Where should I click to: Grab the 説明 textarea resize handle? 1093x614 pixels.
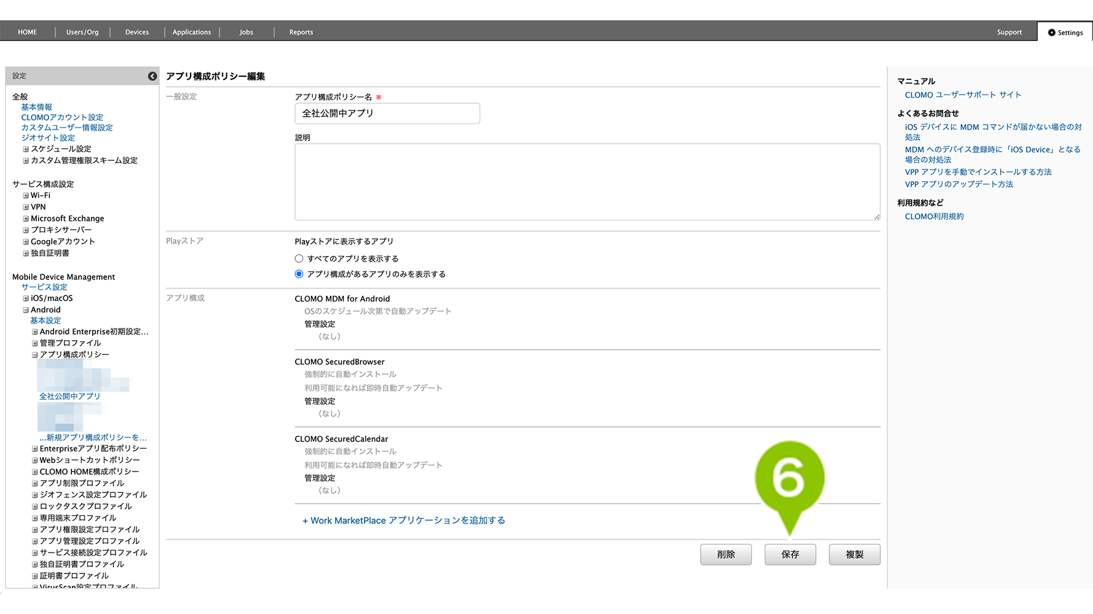pos(877,217)
